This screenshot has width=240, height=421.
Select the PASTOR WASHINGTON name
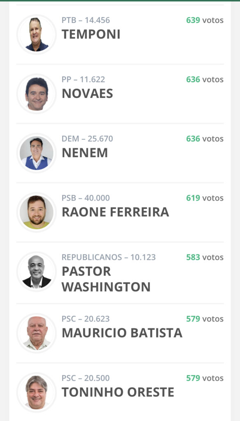[x=106, y=279]
